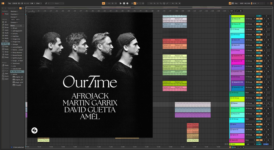Enable MIDI map mode
The height and width of the screenshot is (150, 274).
click(242, 3)
